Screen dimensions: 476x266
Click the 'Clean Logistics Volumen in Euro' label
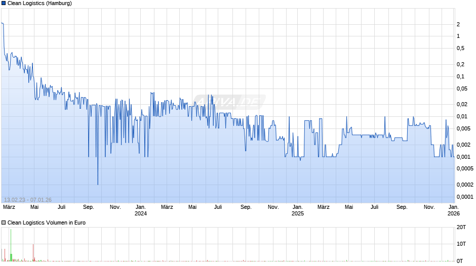[47, 223]
